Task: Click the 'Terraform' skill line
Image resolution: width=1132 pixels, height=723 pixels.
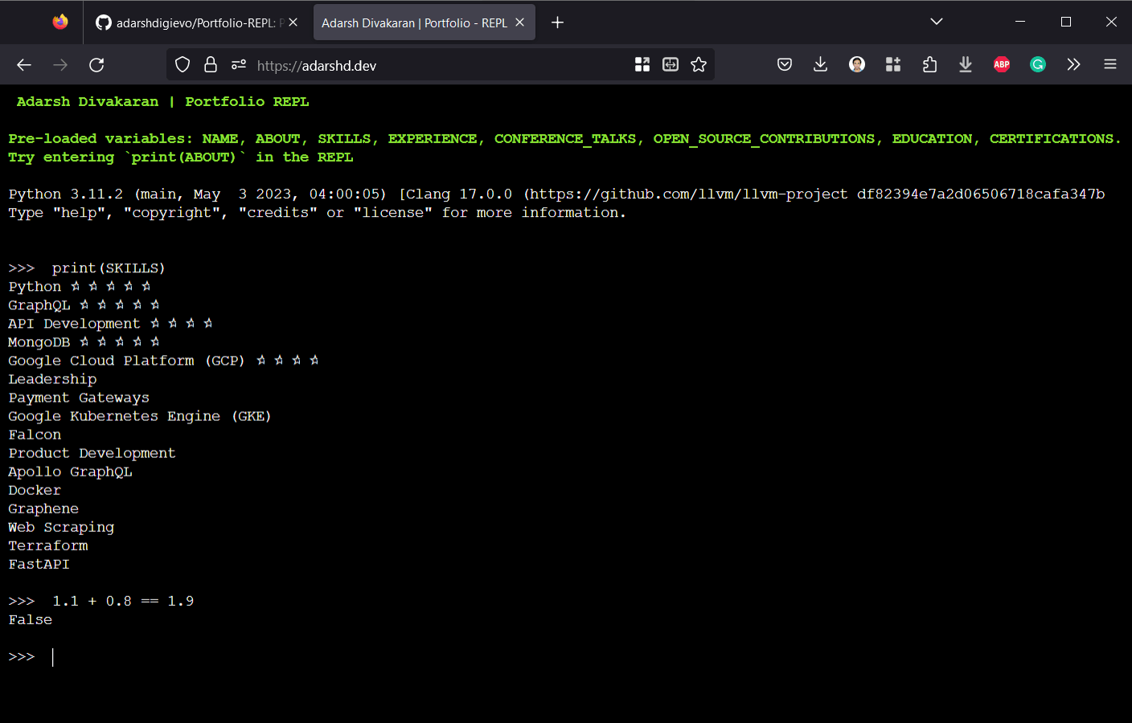Action: [48, 545]
